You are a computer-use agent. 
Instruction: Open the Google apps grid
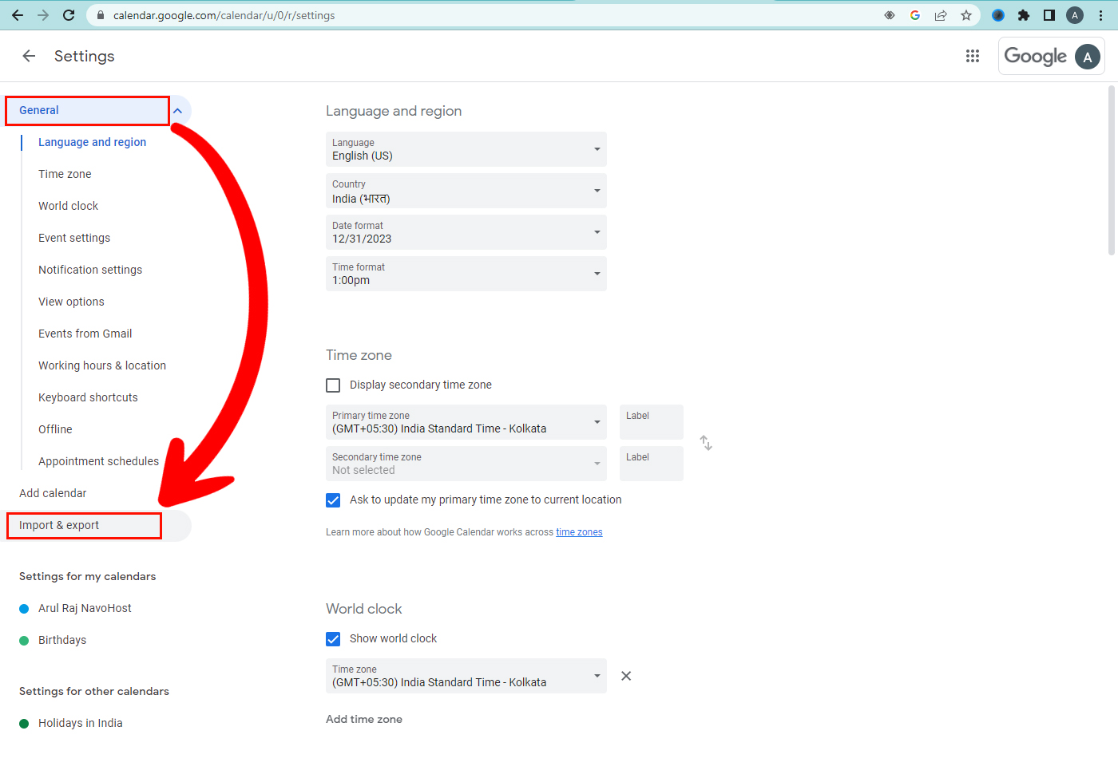pyautogui.click(x=972, y=56)
